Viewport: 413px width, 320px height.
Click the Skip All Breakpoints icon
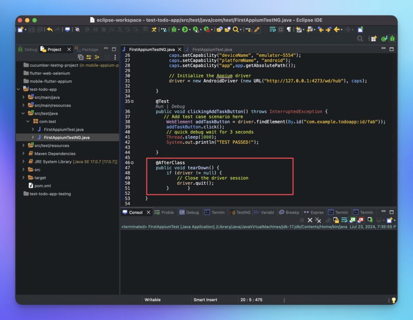click(77, 29)
